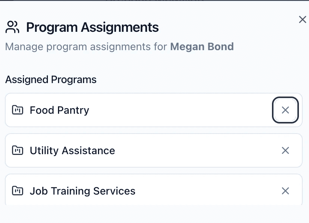Remove the Utility Assistance assignment

click(x=285, y=150)
